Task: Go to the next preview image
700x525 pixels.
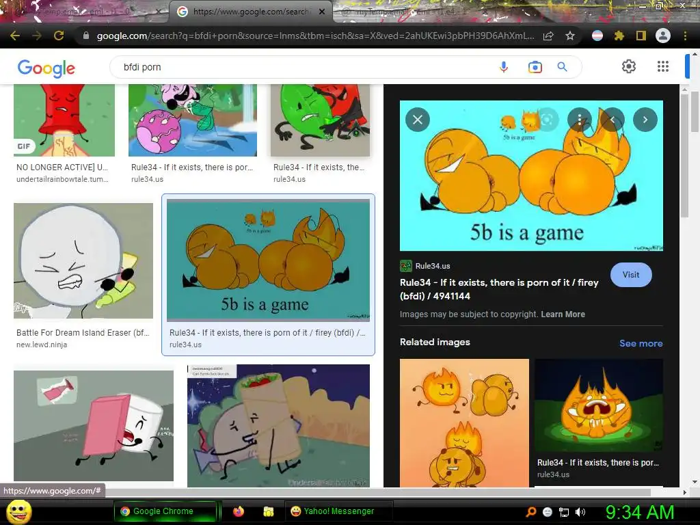Action: point(645,120)
